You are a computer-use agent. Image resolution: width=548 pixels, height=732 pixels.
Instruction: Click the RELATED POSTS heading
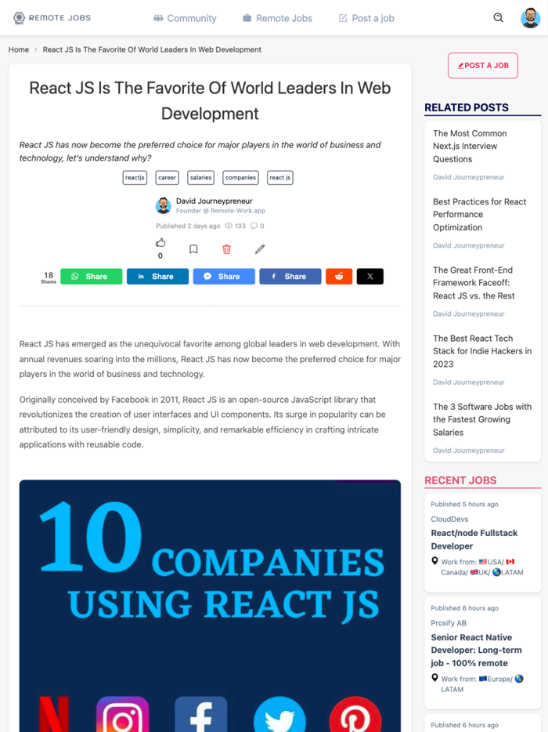(467, 107)
